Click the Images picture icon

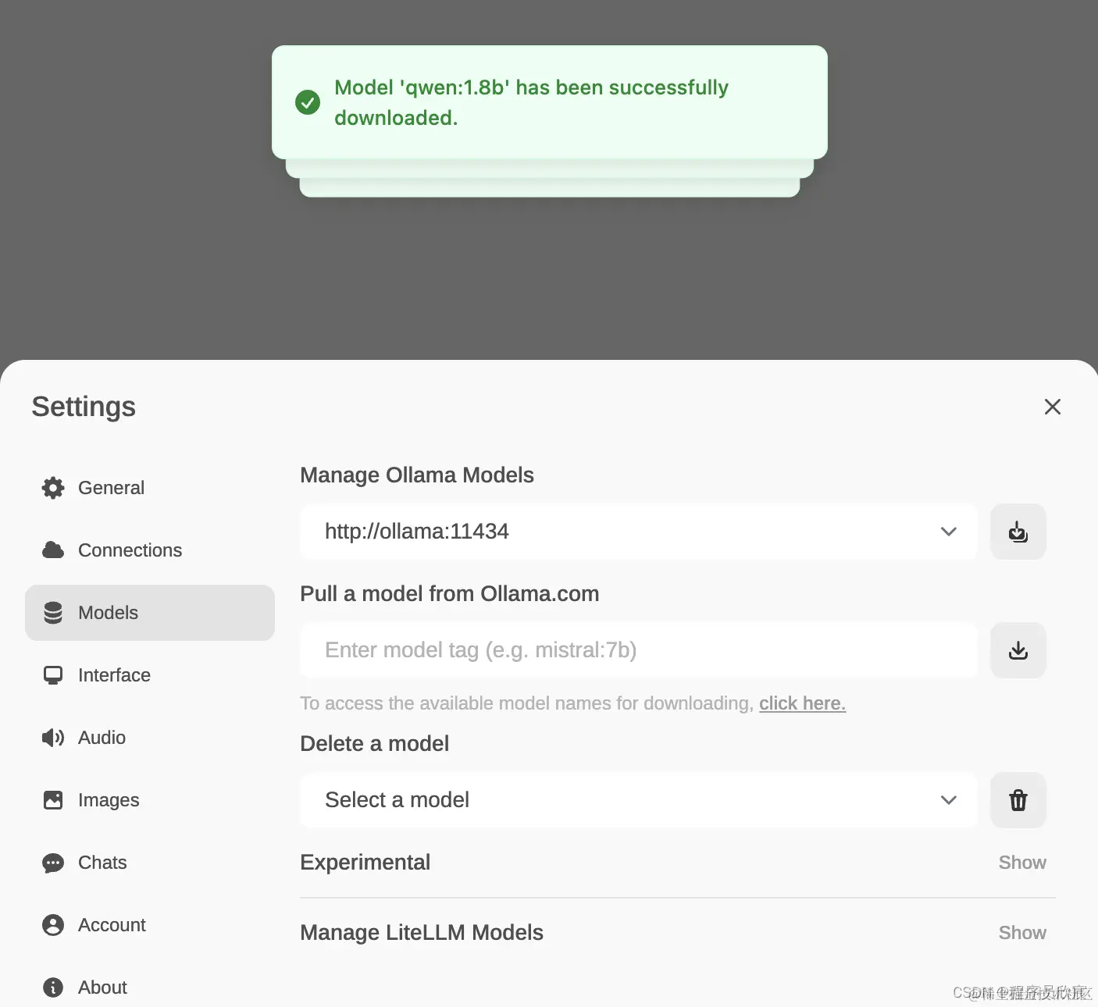pos(53,800)
